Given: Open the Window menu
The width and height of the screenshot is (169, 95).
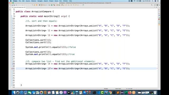Looking at the screenshot, I should tap(65, 1).
